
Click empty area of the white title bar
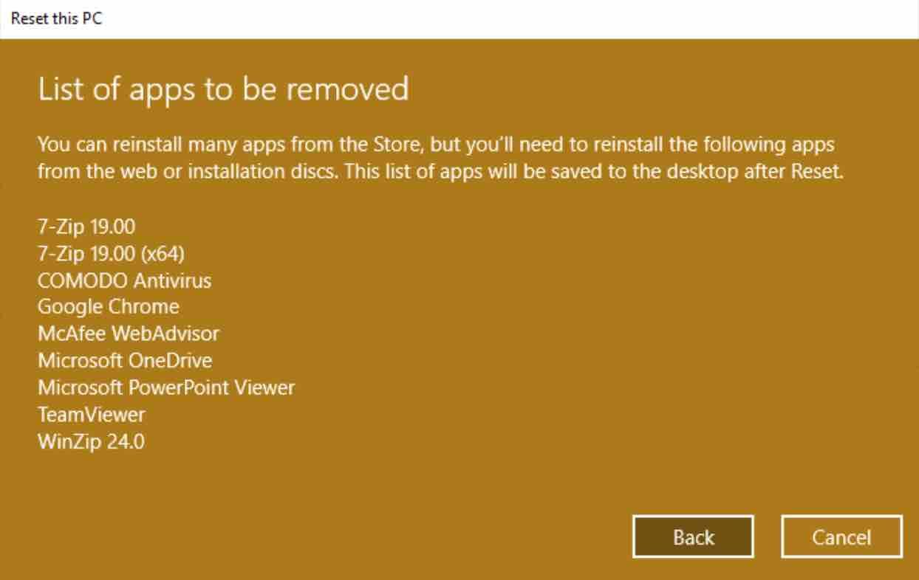click(x=517, y=18)
